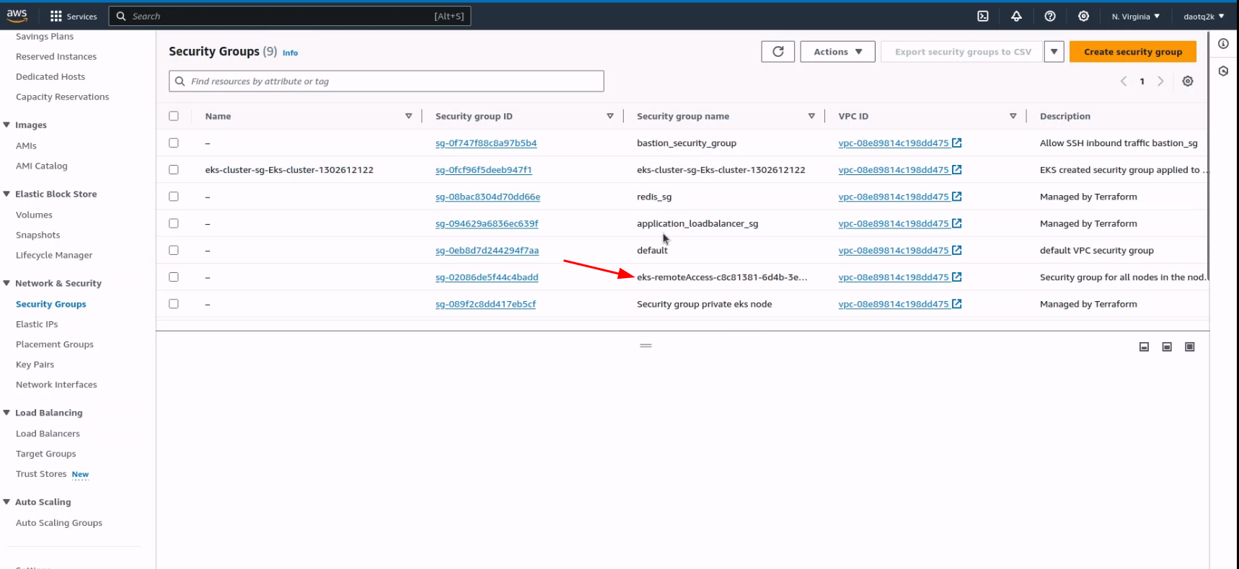
Task: Check the Security group private eks node row
Action: pyautogui.click(x=174, y=304)
